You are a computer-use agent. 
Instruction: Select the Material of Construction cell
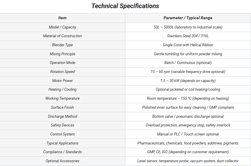tap(62, 36)
